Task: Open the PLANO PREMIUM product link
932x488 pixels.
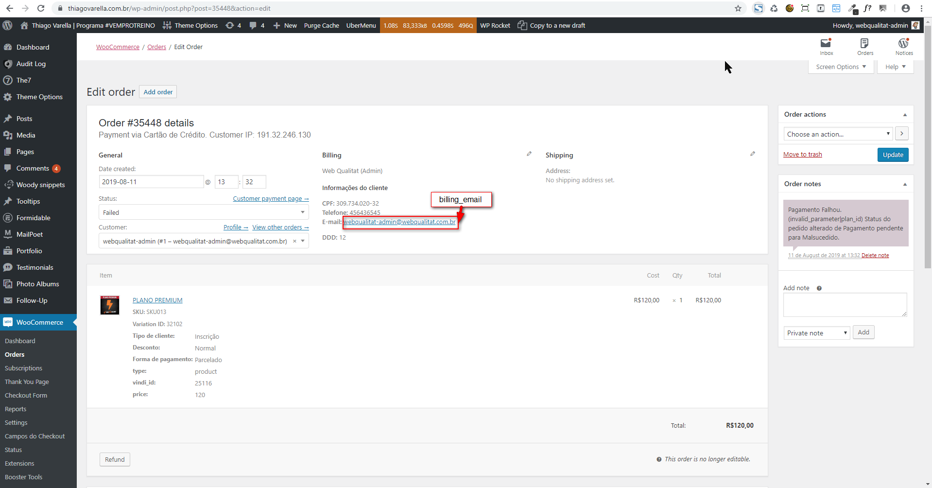Action: tap(157, 300)
